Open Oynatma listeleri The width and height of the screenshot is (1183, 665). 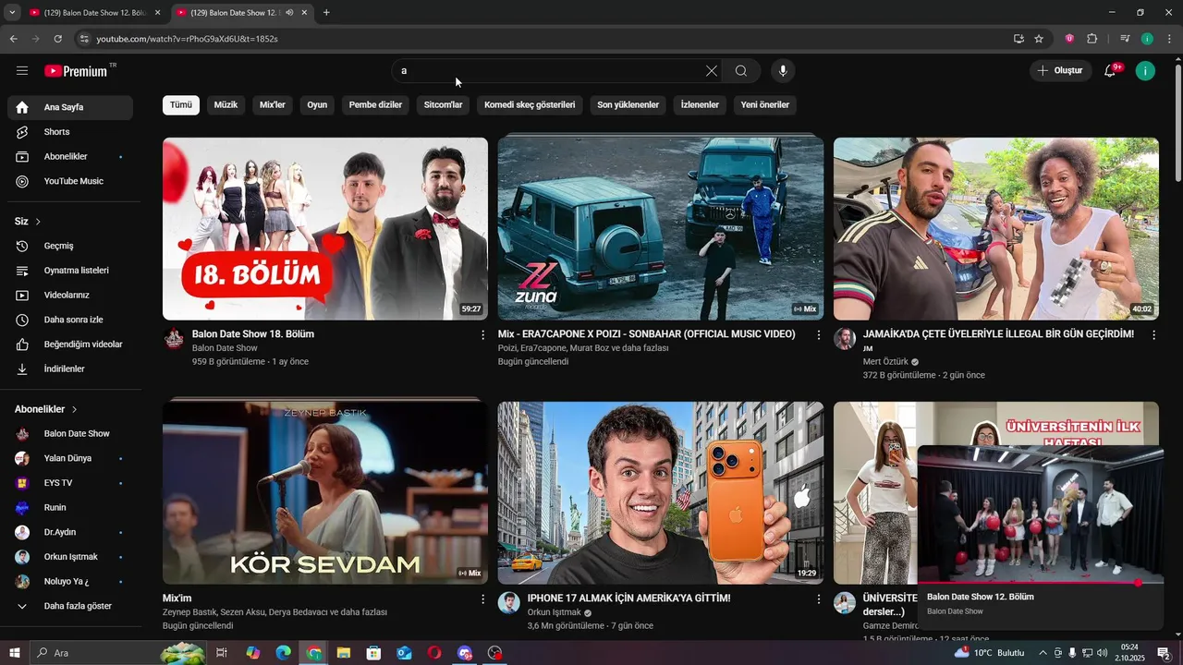70,271
